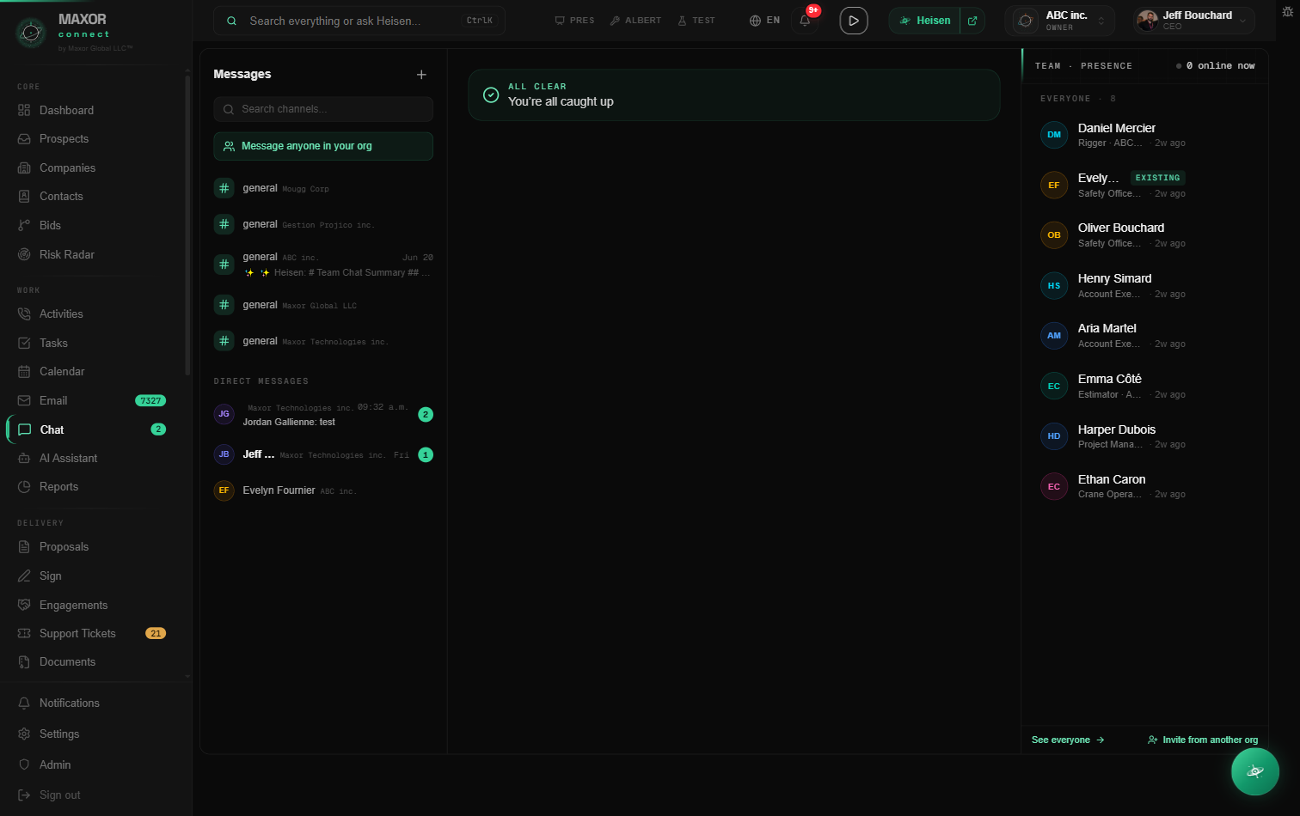
Task: Click the Reports pie chart icon
Action: point(24,486)
